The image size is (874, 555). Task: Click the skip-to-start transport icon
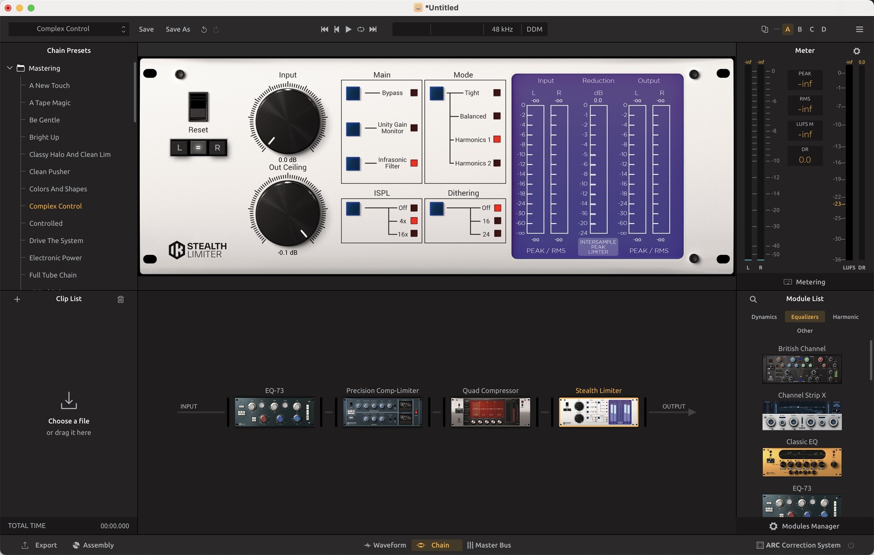pyautogui.click(x=324, y=29)
